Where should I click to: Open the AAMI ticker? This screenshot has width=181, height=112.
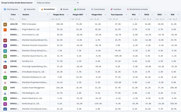click(13, 87)
